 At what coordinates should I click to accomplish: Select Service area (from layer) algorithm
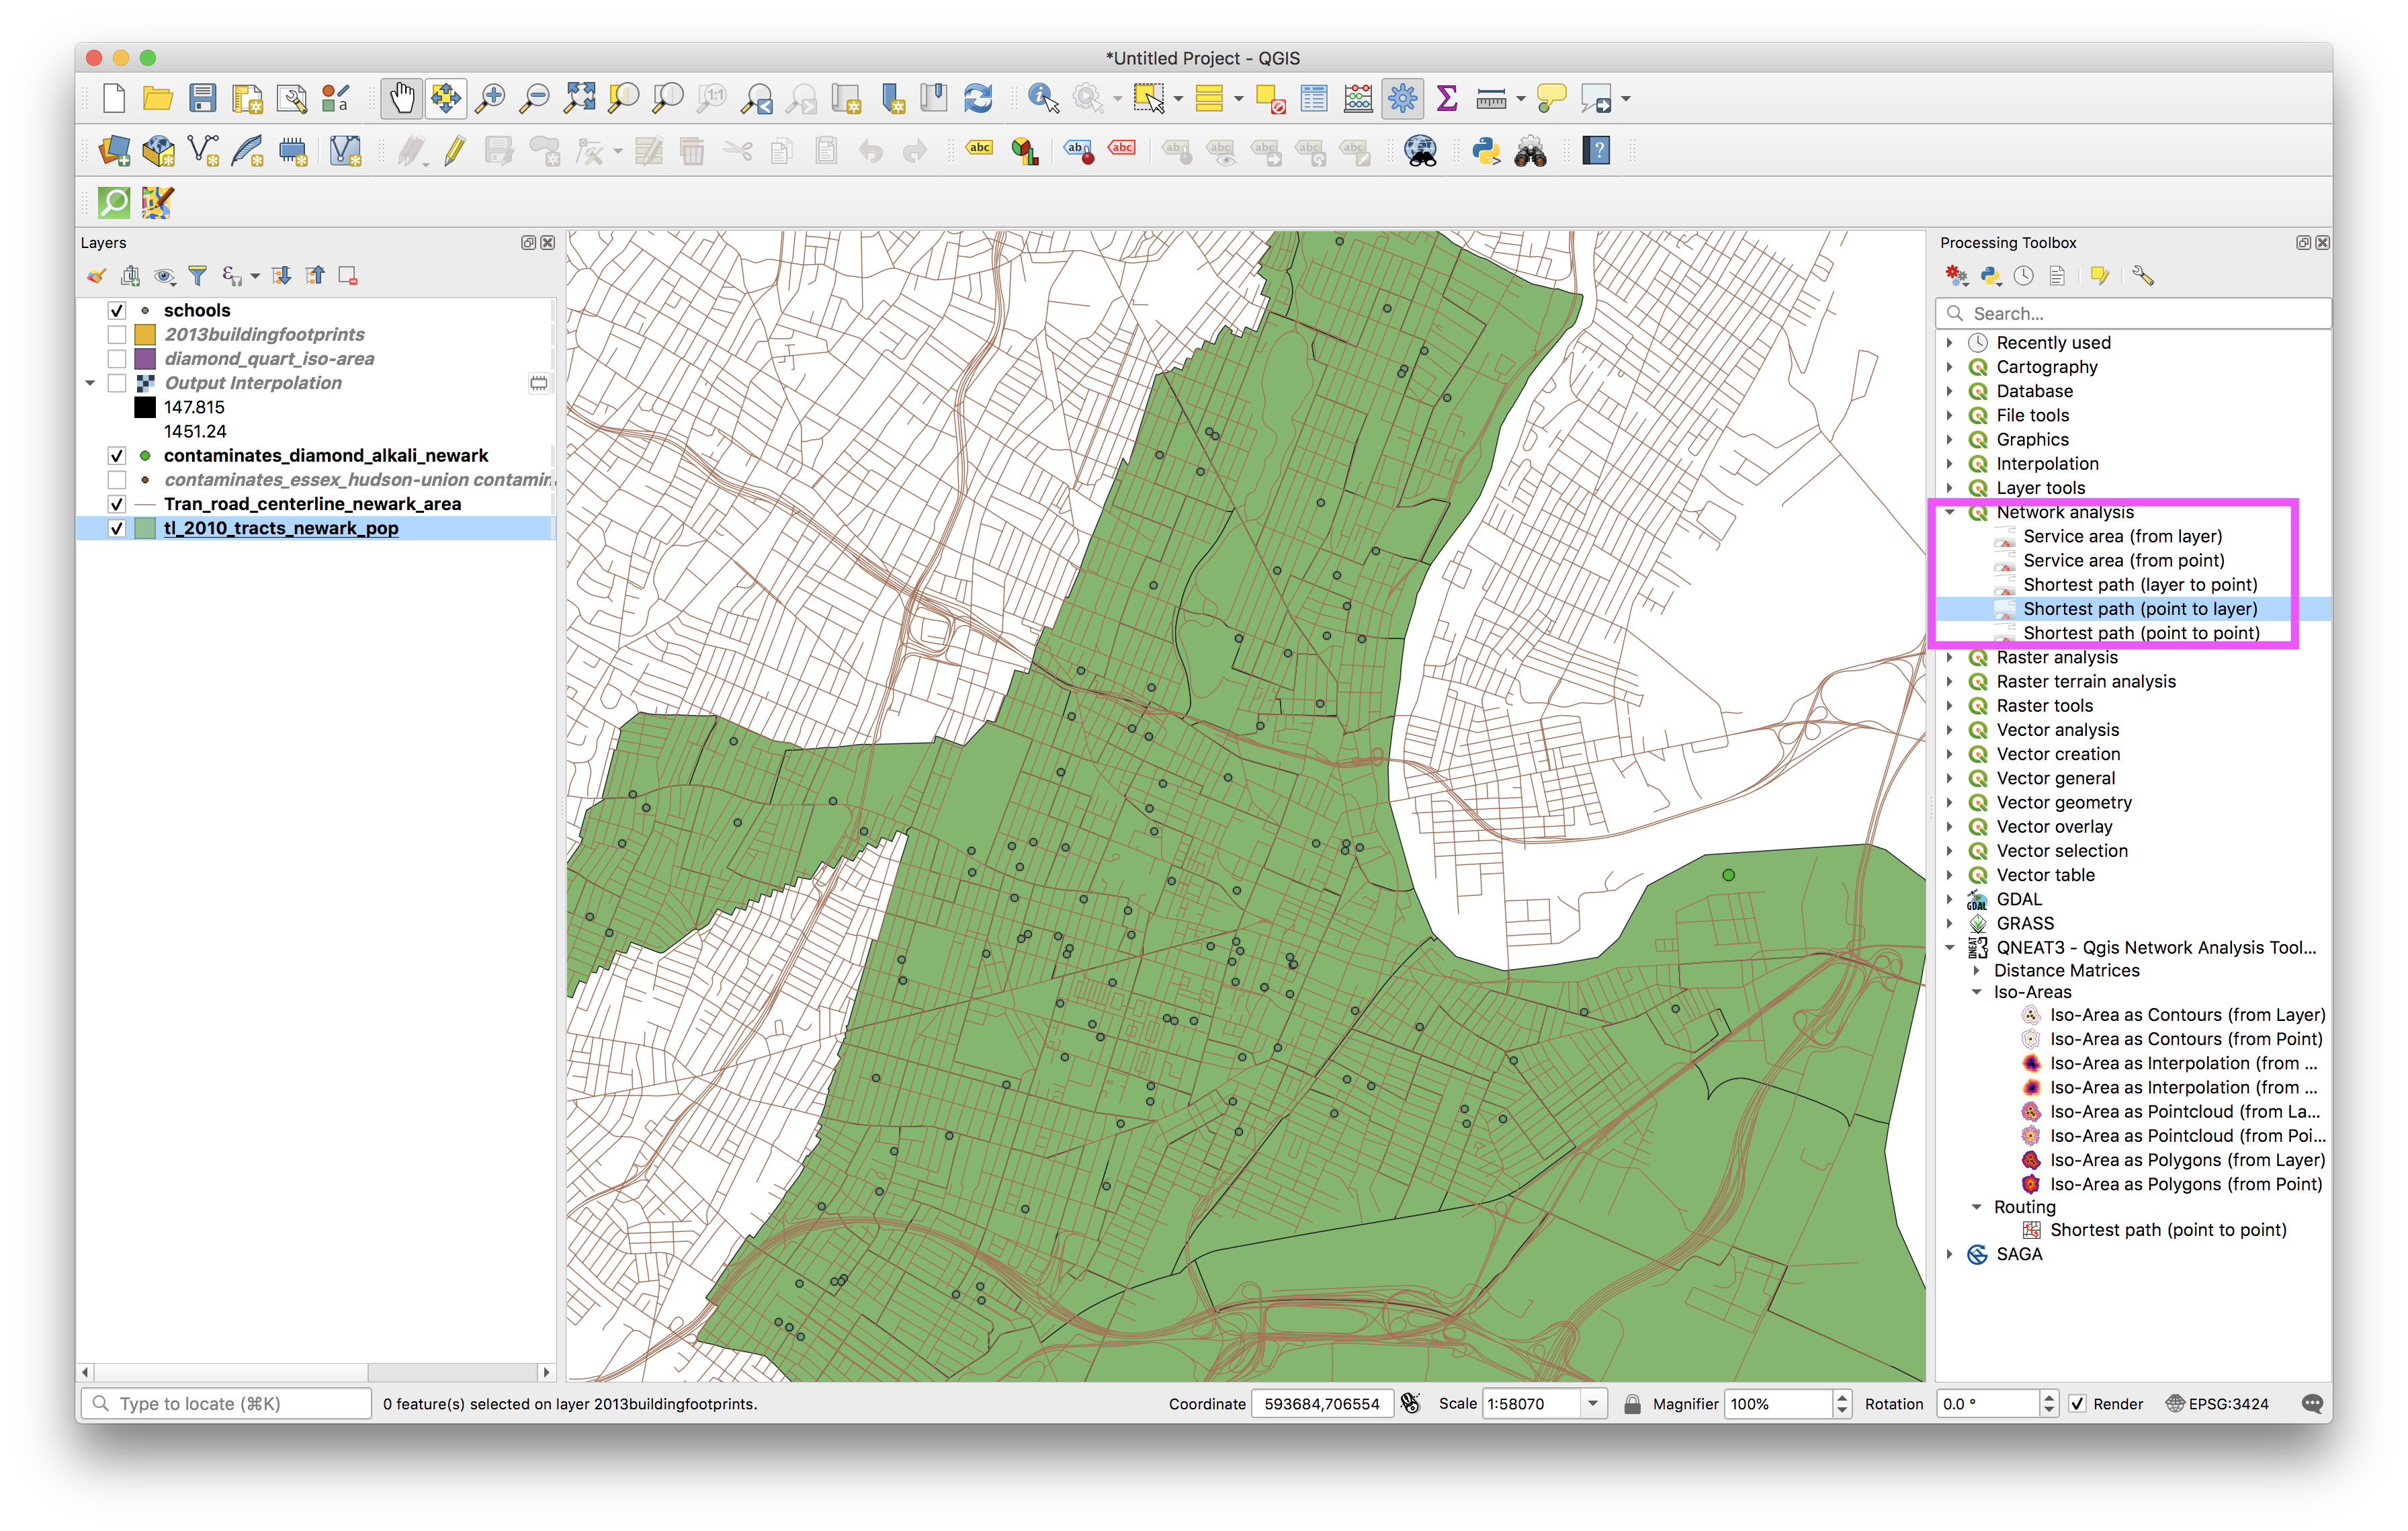point(2122,537)
